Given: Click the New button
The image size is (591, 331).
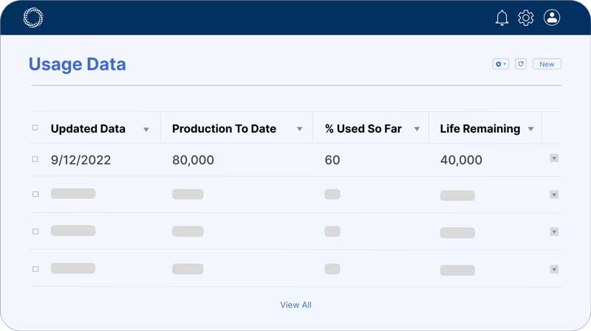Looking at the screenshot, I should coord(547,64).
